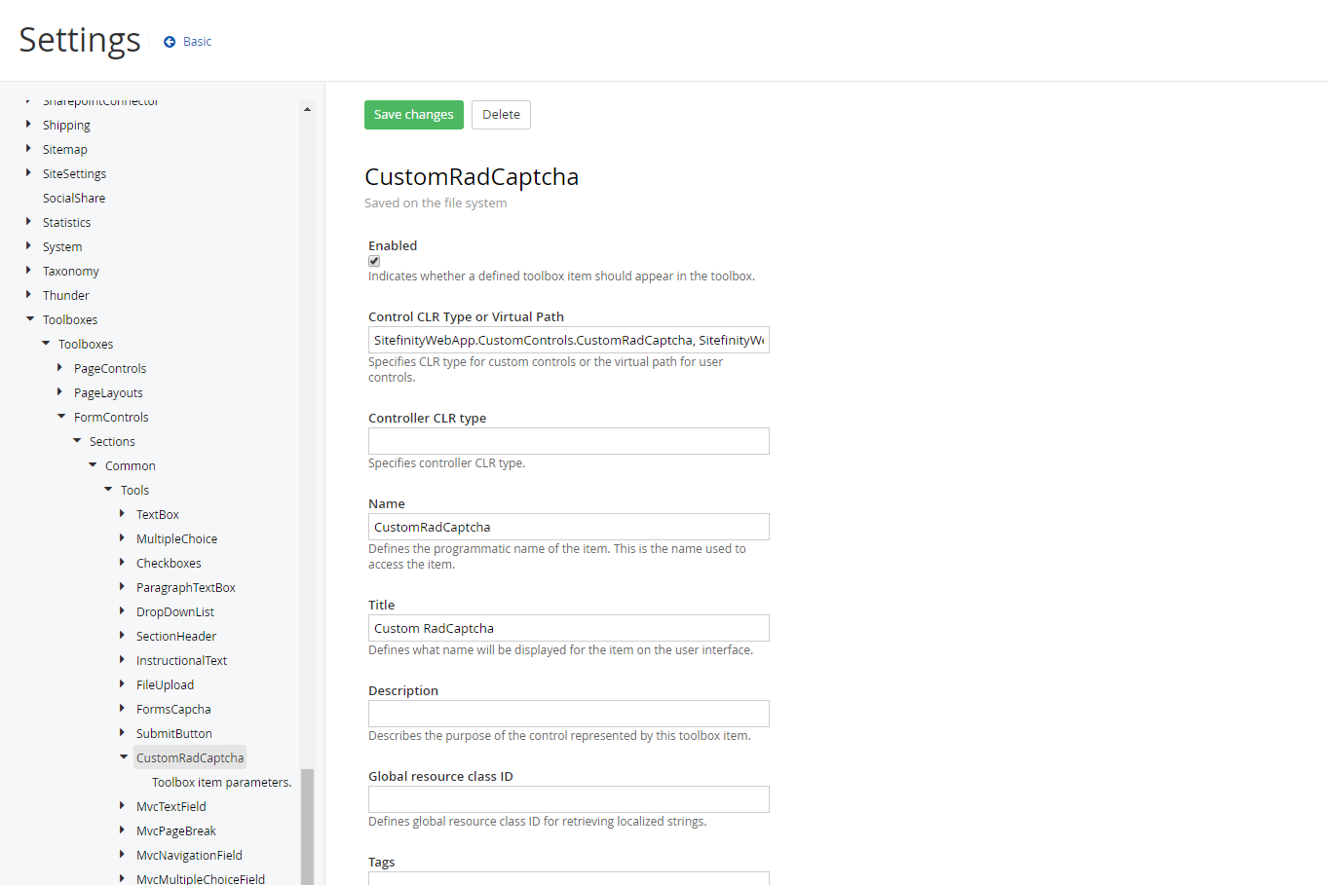Collapse the CustomRadCaptcha node

(124, 756)
